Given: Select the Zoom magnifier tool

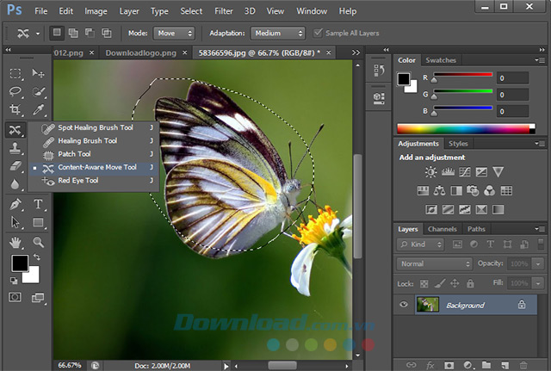Looking at the screenshot, I should pos(39,242).
